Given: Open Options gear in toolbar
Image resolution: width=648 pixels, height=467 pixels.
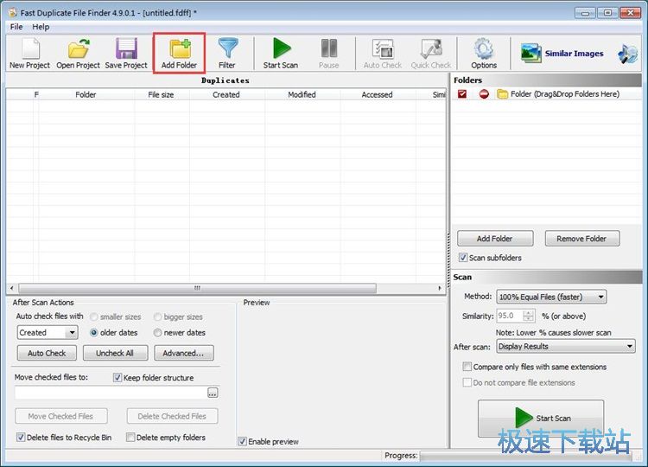Looking at the screenshot, I should (x=484, y=53).
